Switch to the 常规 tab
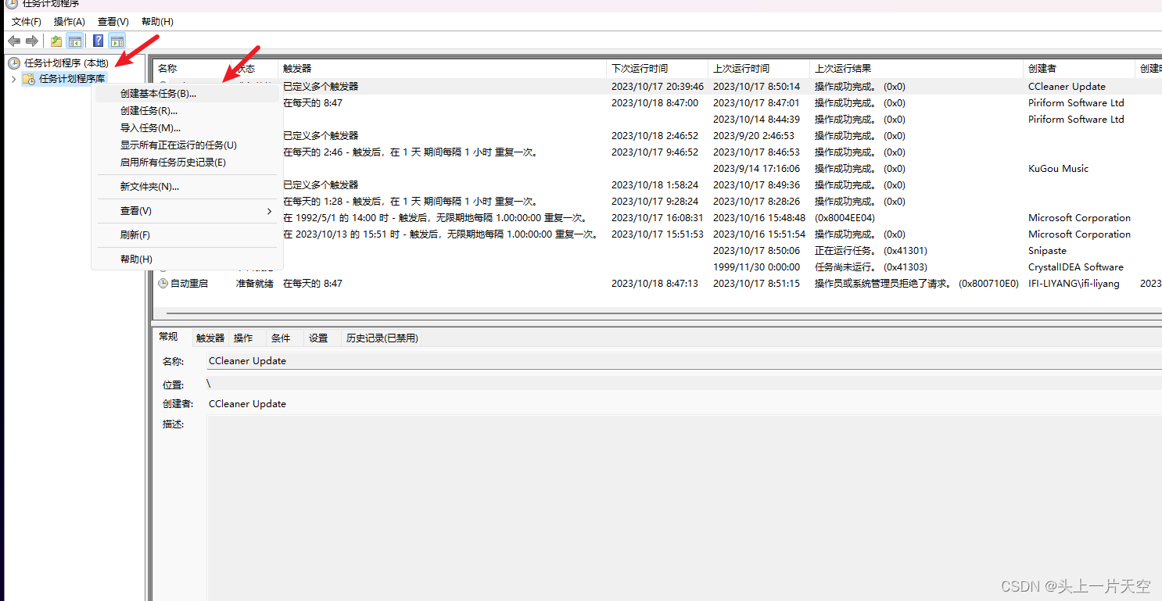 [x=169, y=337]
